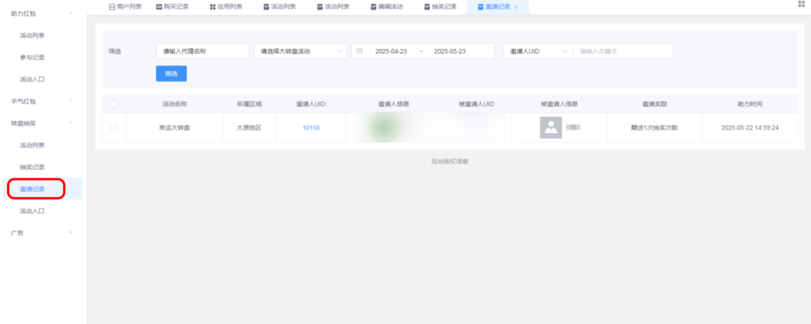Click the 被邀请人信息 column header
This screenshot has height=324, width=811.
tap(559, 104)
